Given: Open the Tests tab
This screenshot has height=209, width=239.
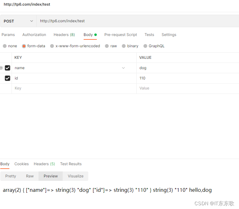Looking at the screenshot, I should 149,35.
